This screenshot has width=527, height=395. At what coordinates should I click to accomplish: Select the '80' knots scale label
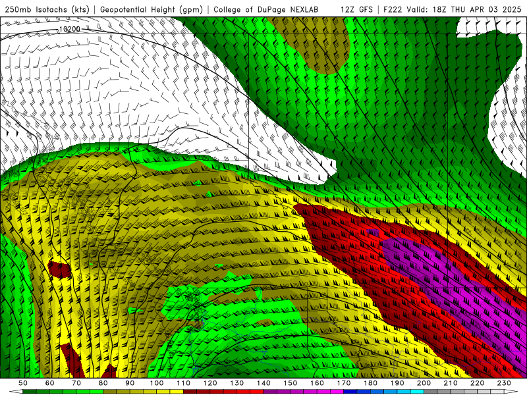pos(103,383)
